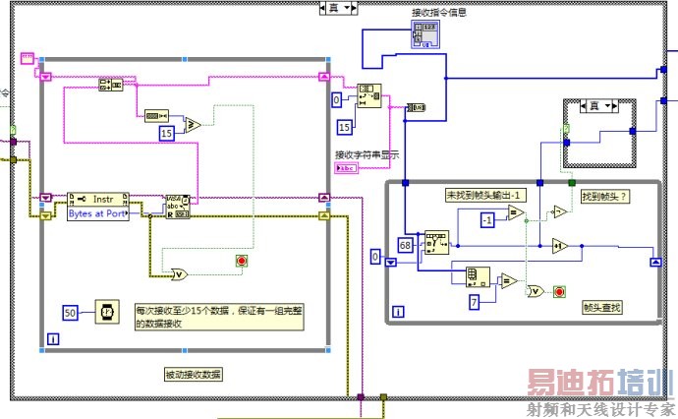Click the stop terminal of the 帧头查找 loop

(x=559, y=292)
